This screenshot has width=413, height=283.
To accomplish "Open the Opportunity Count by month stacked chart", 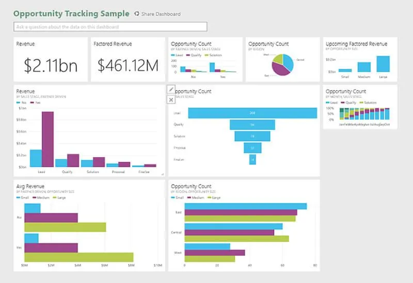I will [x=360, y=107].
